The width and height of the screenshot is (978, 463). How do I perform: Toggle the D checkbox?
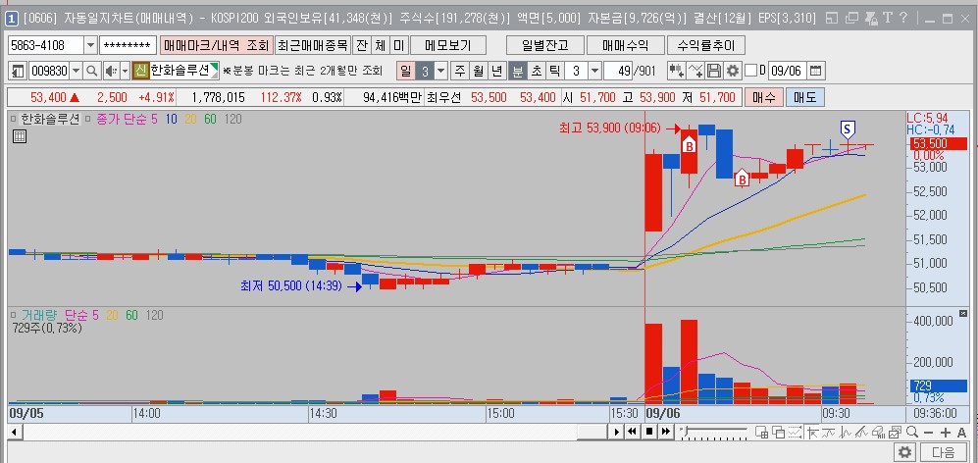point(751,71)
